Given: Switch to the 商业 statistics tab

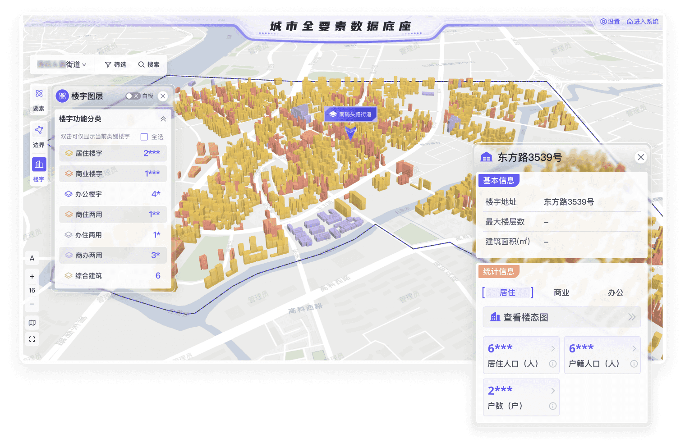Looking at the screenshot, I should pyautogui.click(x=561, y=292).
